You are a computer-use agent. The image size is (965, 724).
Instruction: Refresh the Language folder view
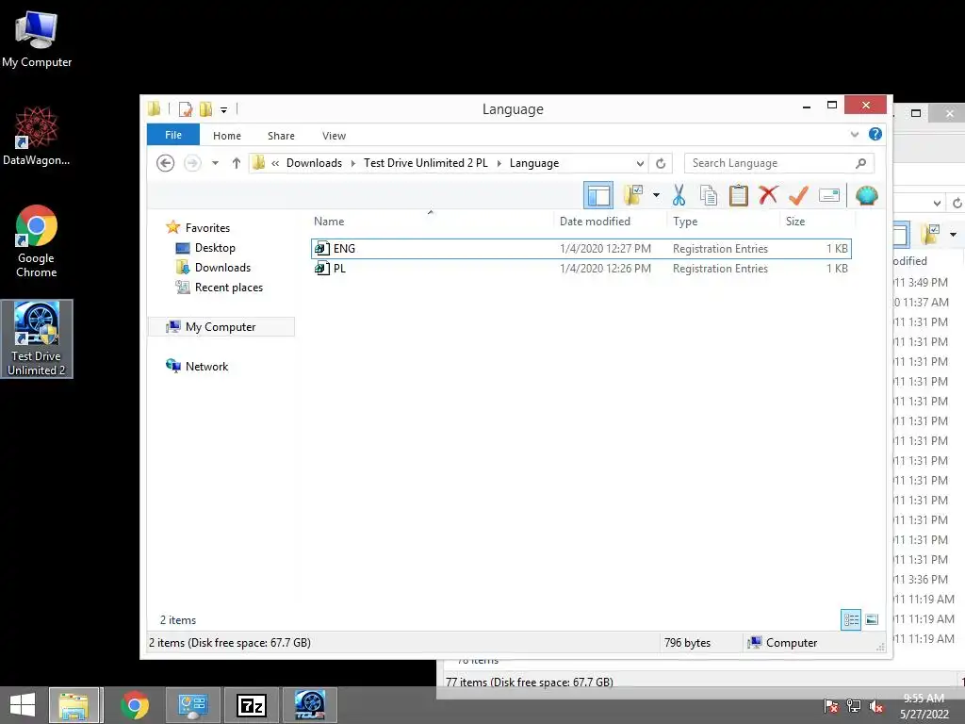661,163
